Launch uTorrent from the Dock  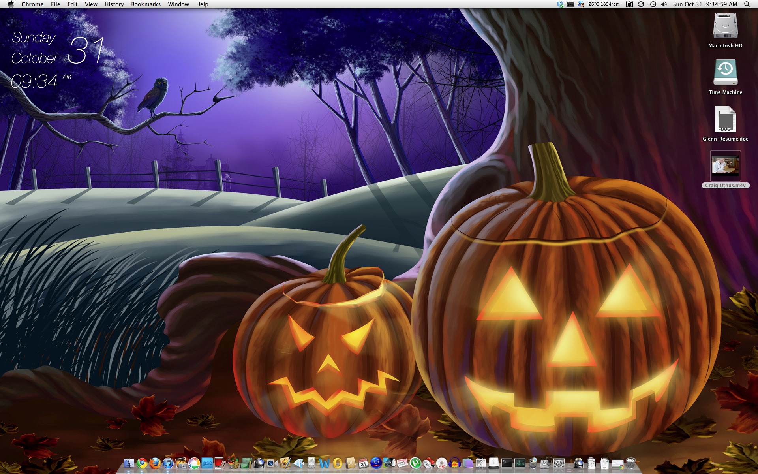(x=415, y=463)
